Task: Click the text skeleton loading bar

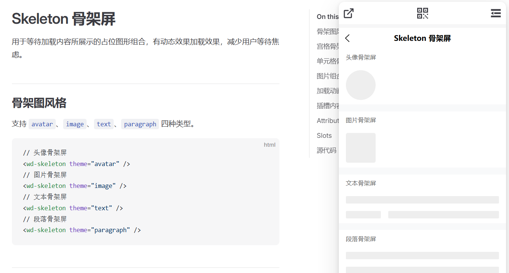Action: pyautogui.click(x=422, y=199)
